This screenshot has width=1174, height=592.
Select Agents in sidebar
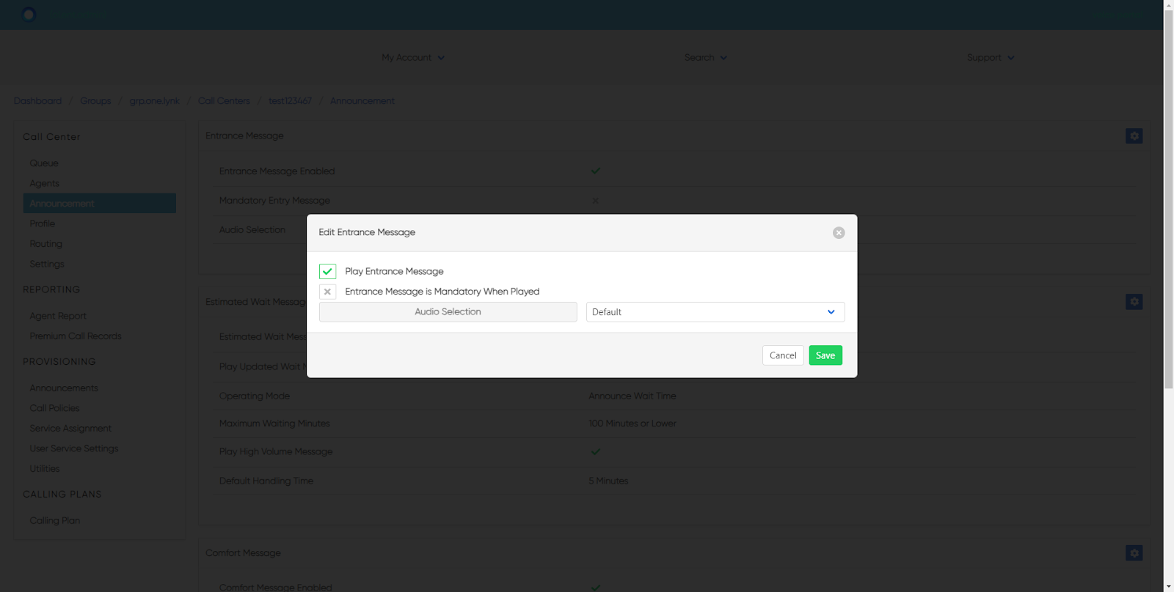(x=45, y=183)
